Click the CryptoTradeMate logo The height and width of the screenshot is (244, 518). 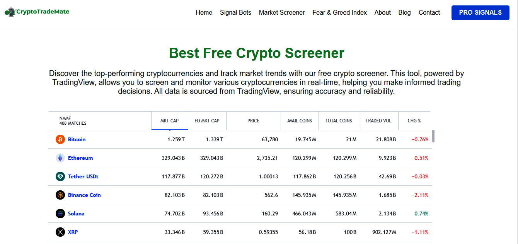tap(37, 12)
